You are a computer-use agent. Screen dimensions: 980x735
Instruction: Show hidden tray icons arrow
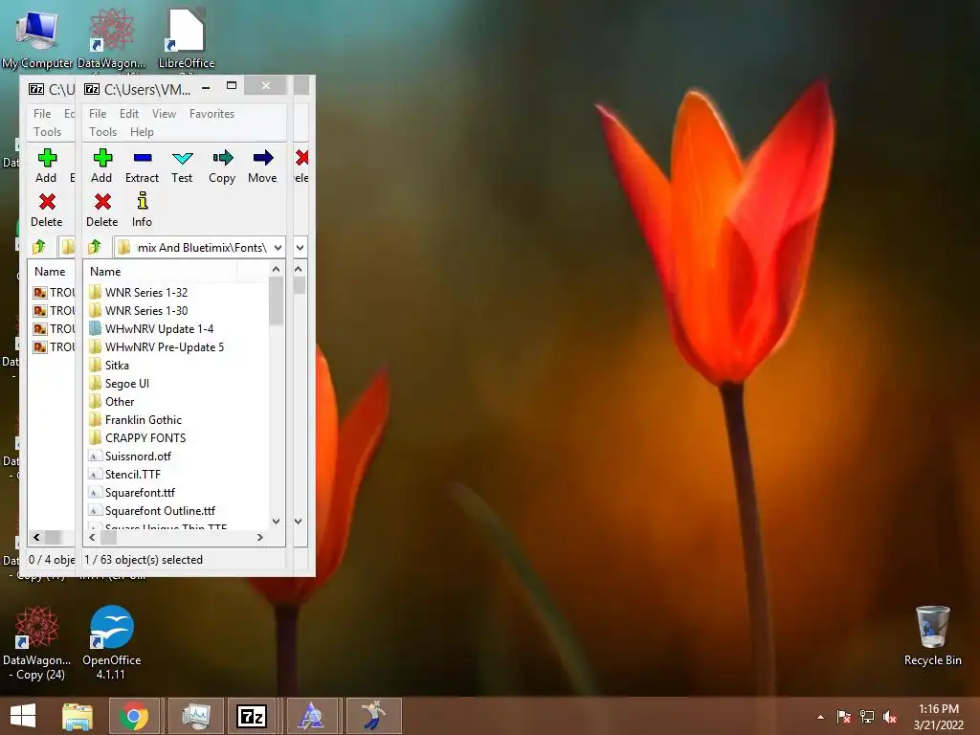tap(820, 717)
